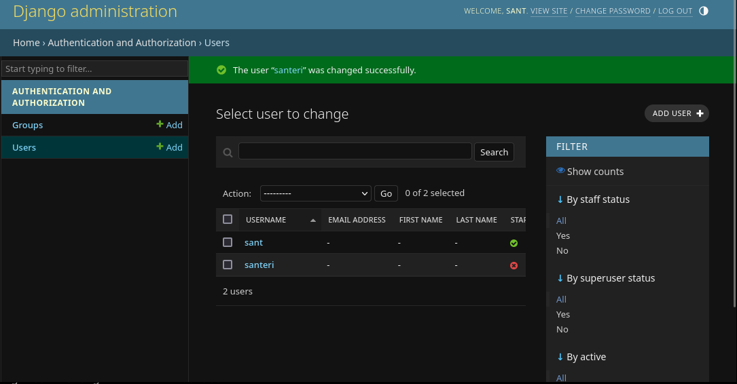The image size is (737, 384).
Task: Click the Log Out link
Action: [x=675, y=11]
